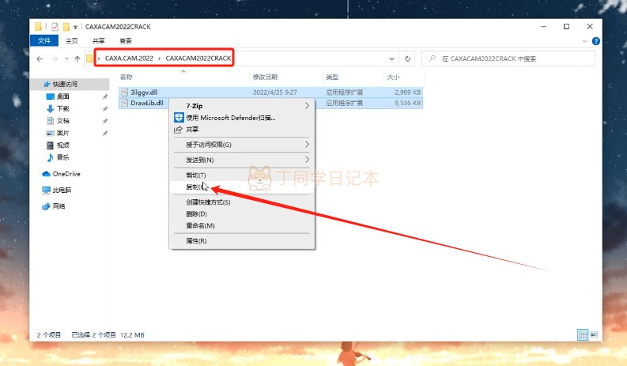This screenshot has width=627, height=366.
Task: Choose 重命名(M) in the context menu
Action: [242, 225]
